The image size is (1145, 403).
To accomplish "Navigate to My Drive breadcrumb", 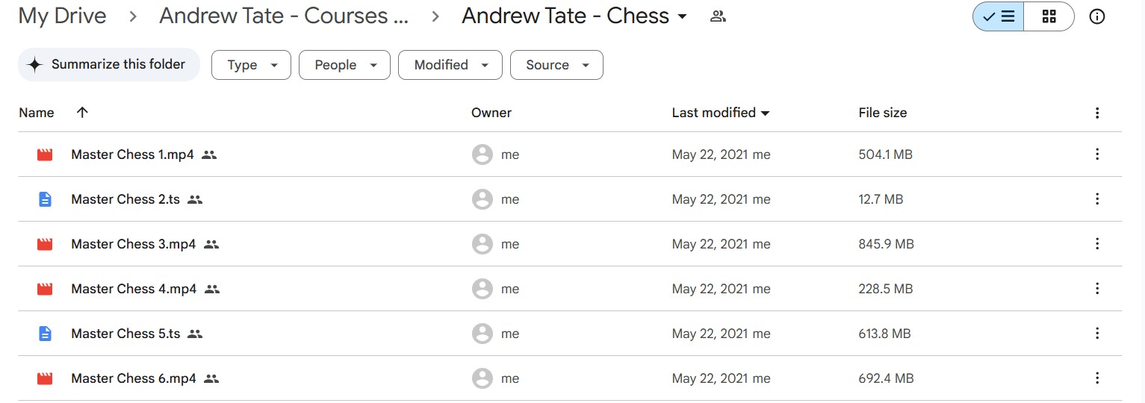I will point(62,16).
